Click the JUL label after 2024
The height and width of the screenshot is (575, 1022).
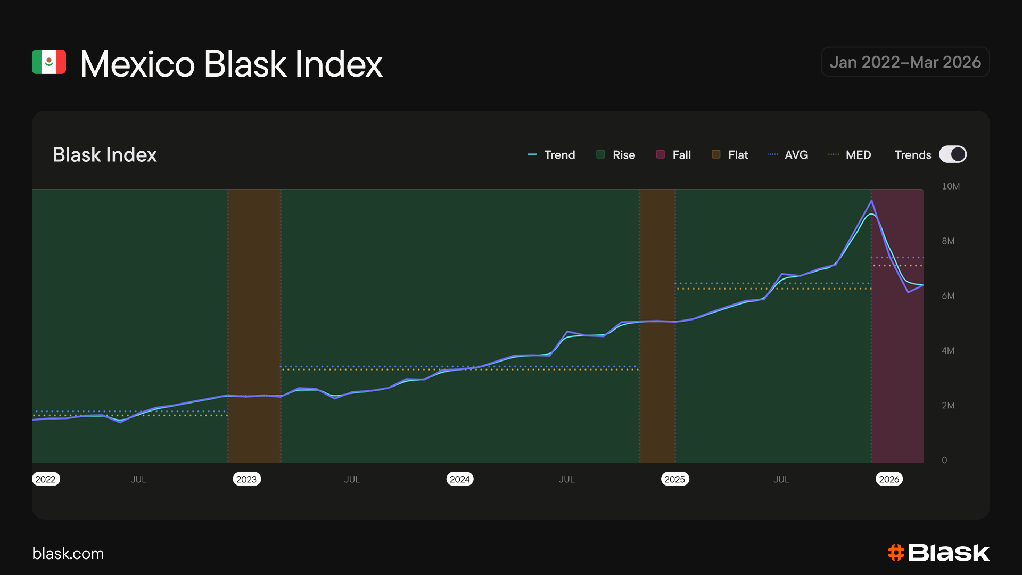coord(566,479)
